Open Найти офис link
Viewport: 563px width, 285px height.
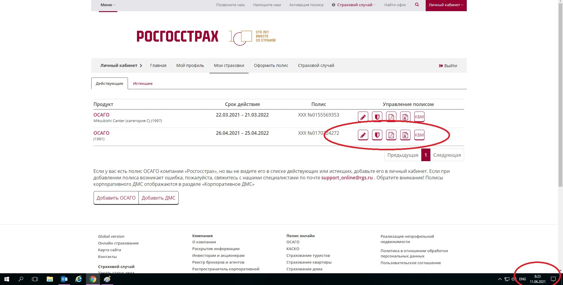coord(395,5)
